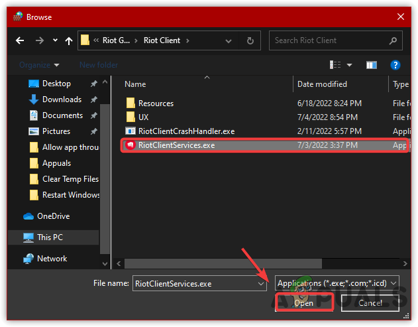This screenshot has height=327, width=418.
Task: Go back using the left arrow
Action: (20, 40)
